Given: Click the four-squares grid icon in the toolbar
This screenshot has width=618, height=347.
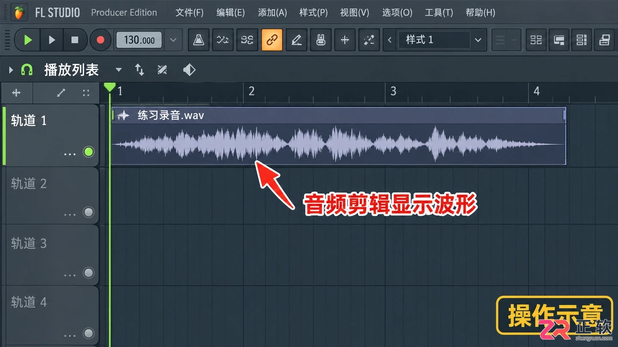Looking at the screenshot, I should (536, 40).
